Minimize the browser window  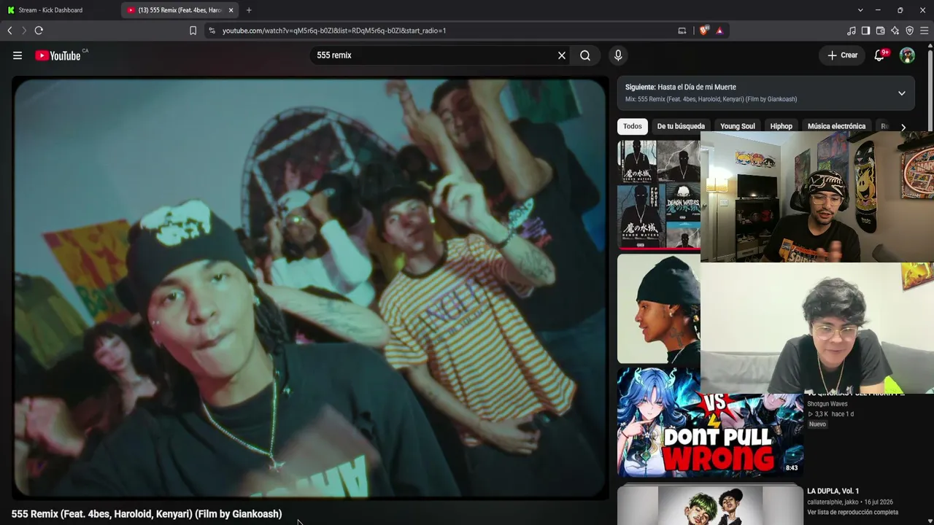click(878, 10)
